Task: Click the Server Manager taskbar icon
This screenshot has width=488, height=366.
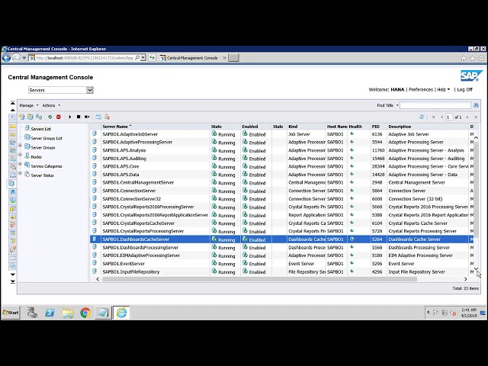Action: [x=32, y=313]
